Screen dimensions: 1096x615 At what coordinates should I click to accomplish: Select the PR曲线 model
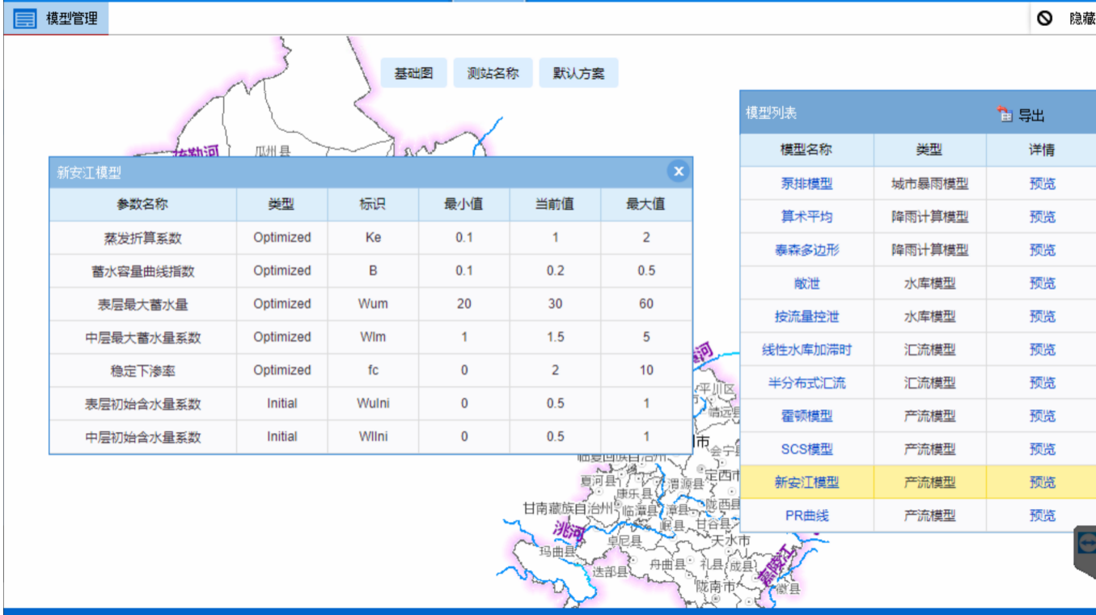coord(806,515)
